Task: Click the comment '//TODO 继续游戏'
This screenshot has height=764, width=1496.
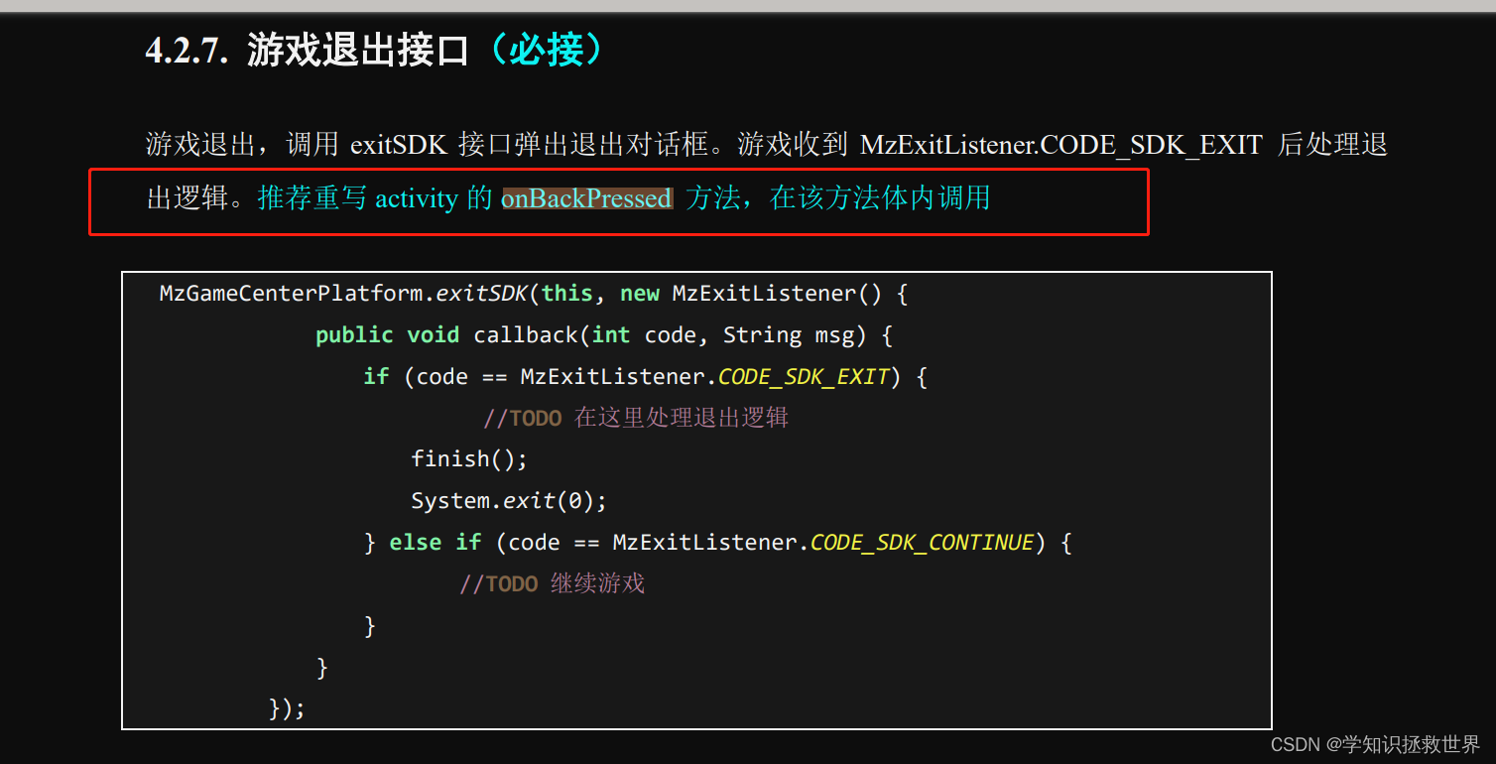Action: tap(552, 583)
